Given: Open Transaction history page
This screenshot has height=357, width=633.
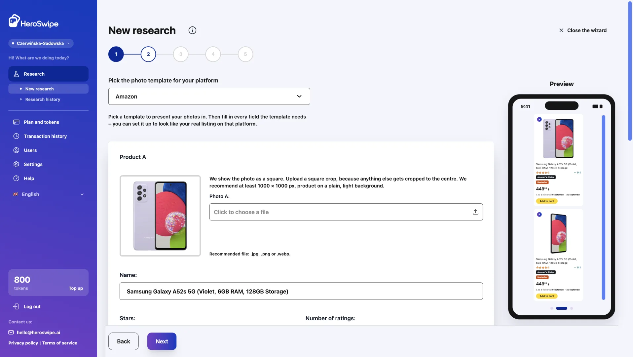Looking at the screenshot, I should [x=45, y=136].
